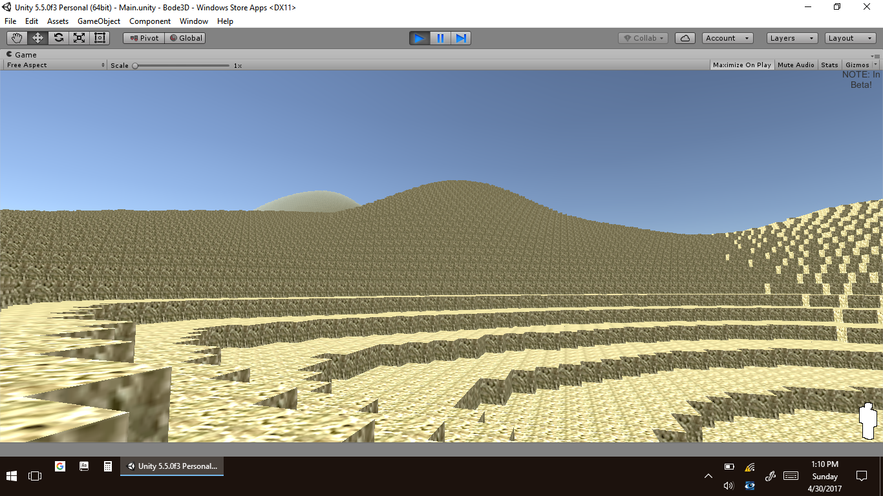Stop play mode with Play button
Viewport: 883px width, 496px height.
[x=420, y=38]
